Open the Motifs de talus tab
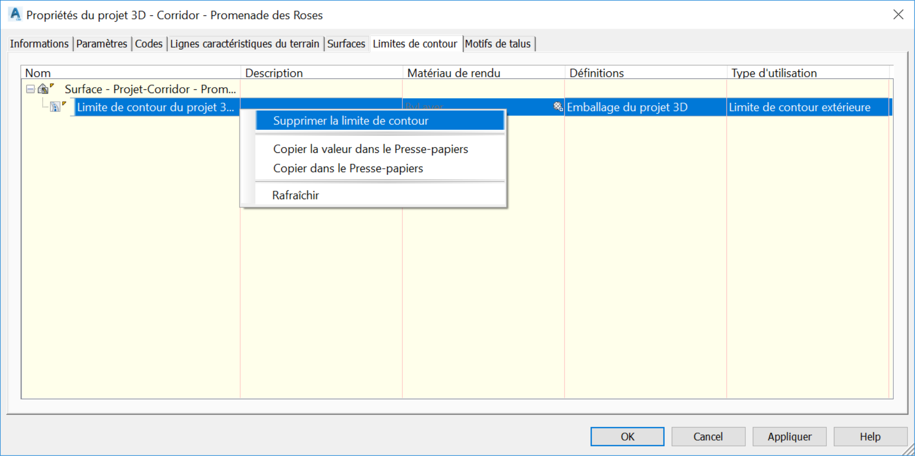 point(498,43)
